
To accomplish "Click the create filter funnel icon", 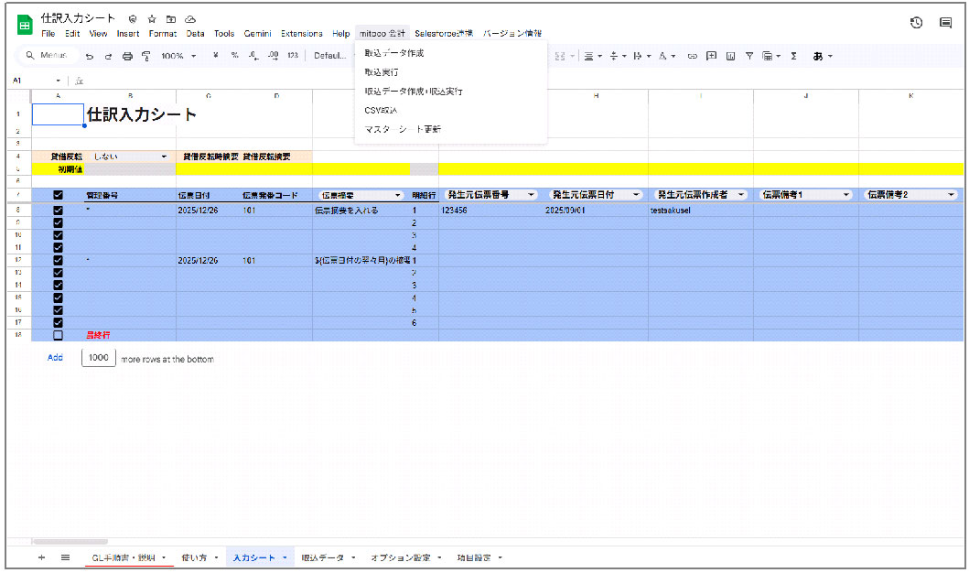I will pos(749,56).
